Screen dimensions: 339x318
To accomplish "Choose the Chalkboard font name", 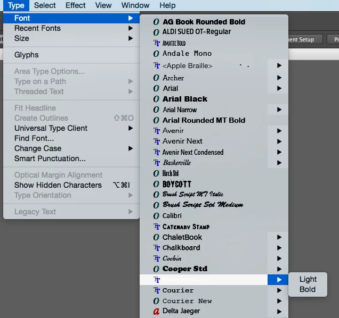I will click(x=181, y=248).
